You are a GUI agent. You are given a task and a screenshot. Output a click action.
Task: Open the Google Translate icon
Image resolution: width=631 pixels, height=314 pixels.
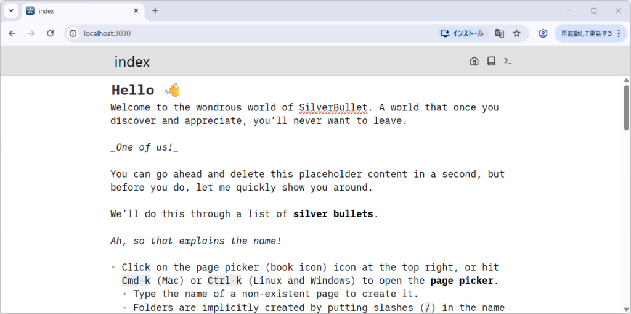500,33
